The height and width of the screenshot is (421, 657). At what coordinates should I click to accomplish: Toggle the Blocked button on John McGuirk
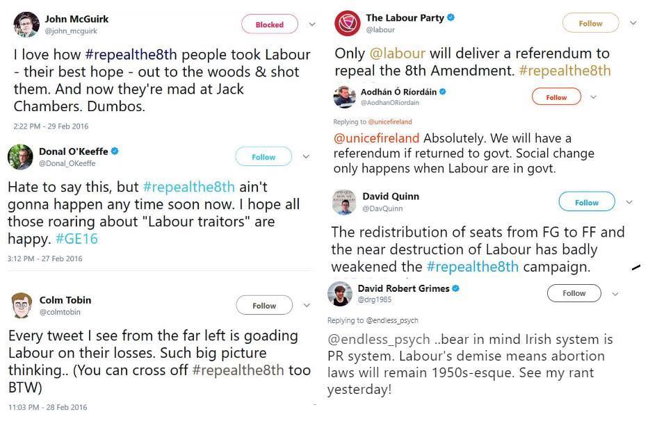pos(269,24)
